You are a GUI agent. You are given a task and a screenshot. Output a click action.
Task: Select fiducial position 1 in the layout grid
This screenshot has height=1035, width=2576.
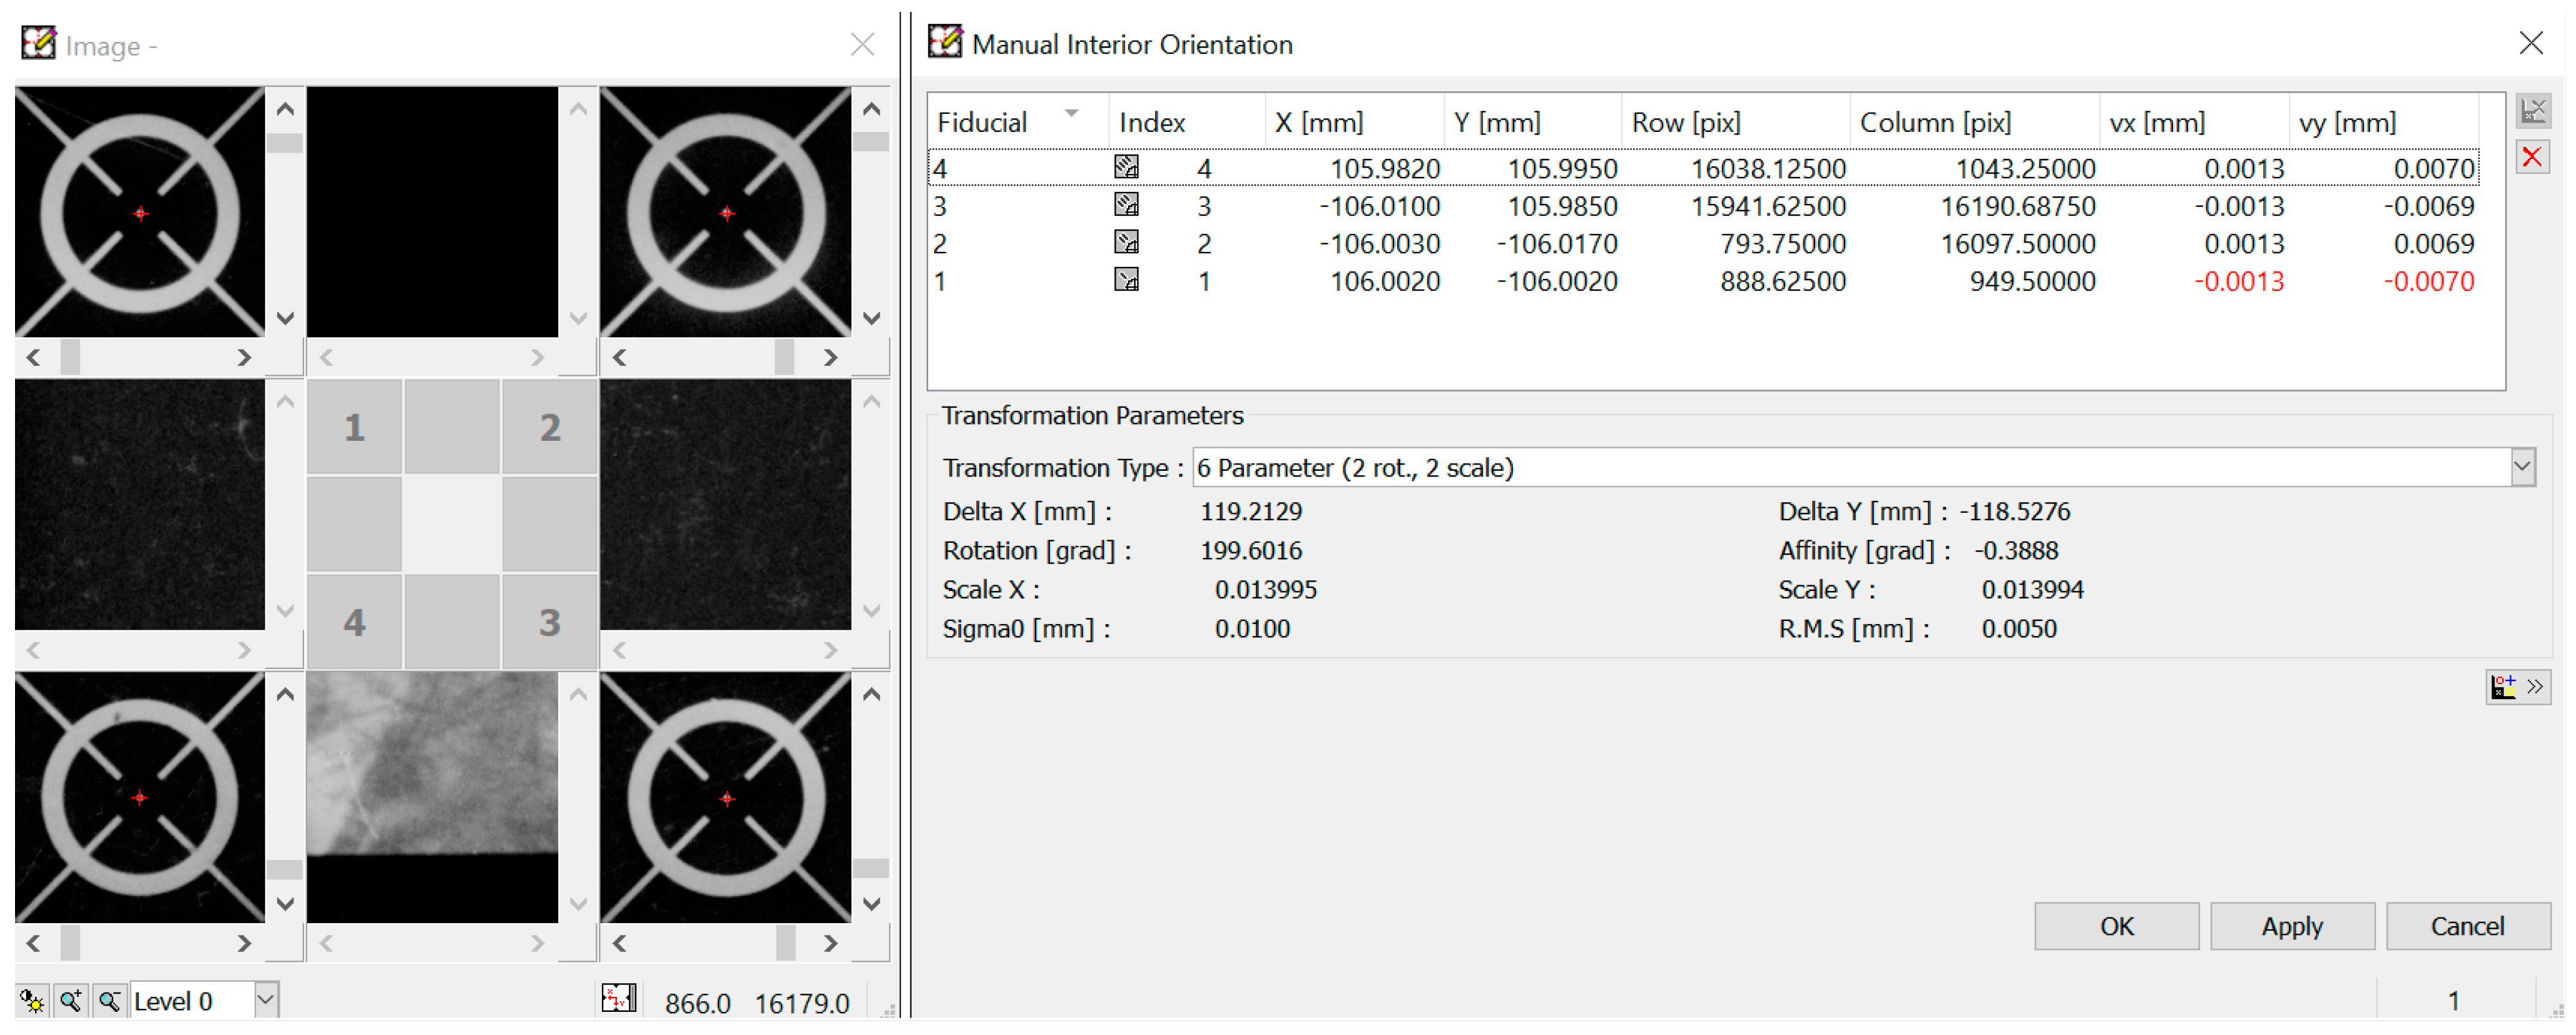coord(354,427)
